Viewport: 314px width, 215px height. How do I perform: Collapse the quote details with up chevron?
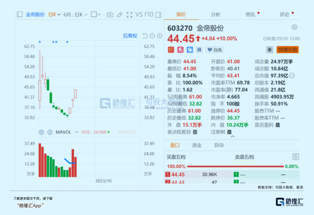(x=232, y=136)
